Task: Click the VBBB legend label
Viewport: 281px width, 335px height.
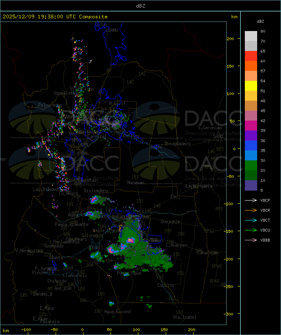Action: point(265,240)
